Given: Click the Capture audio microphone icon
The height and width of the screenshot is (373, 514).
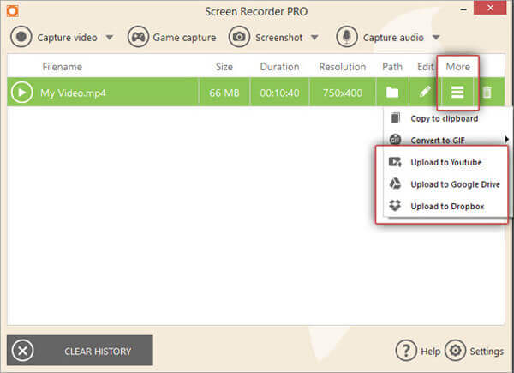Looking at the screenshot, I should (x=346, y=37).
